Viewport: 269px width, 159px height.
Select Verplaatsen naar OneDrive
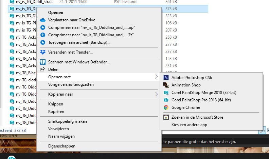point(72,20)
